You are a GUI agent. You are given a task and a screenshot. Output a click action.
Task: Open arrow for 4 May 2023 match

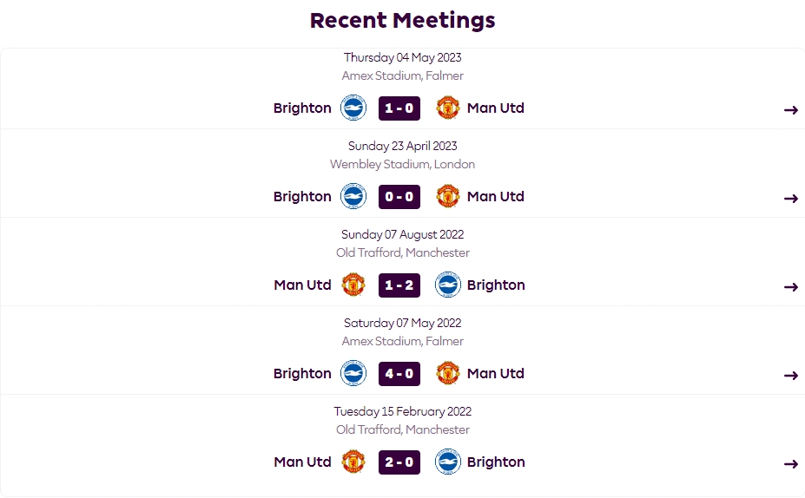790,110
